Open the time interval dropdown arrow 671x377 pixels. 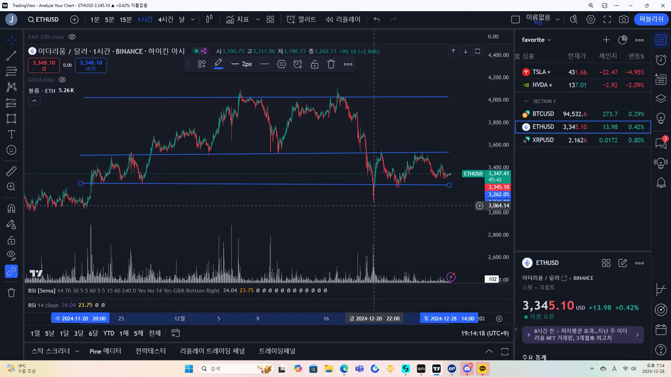click(x=193, y=20)
